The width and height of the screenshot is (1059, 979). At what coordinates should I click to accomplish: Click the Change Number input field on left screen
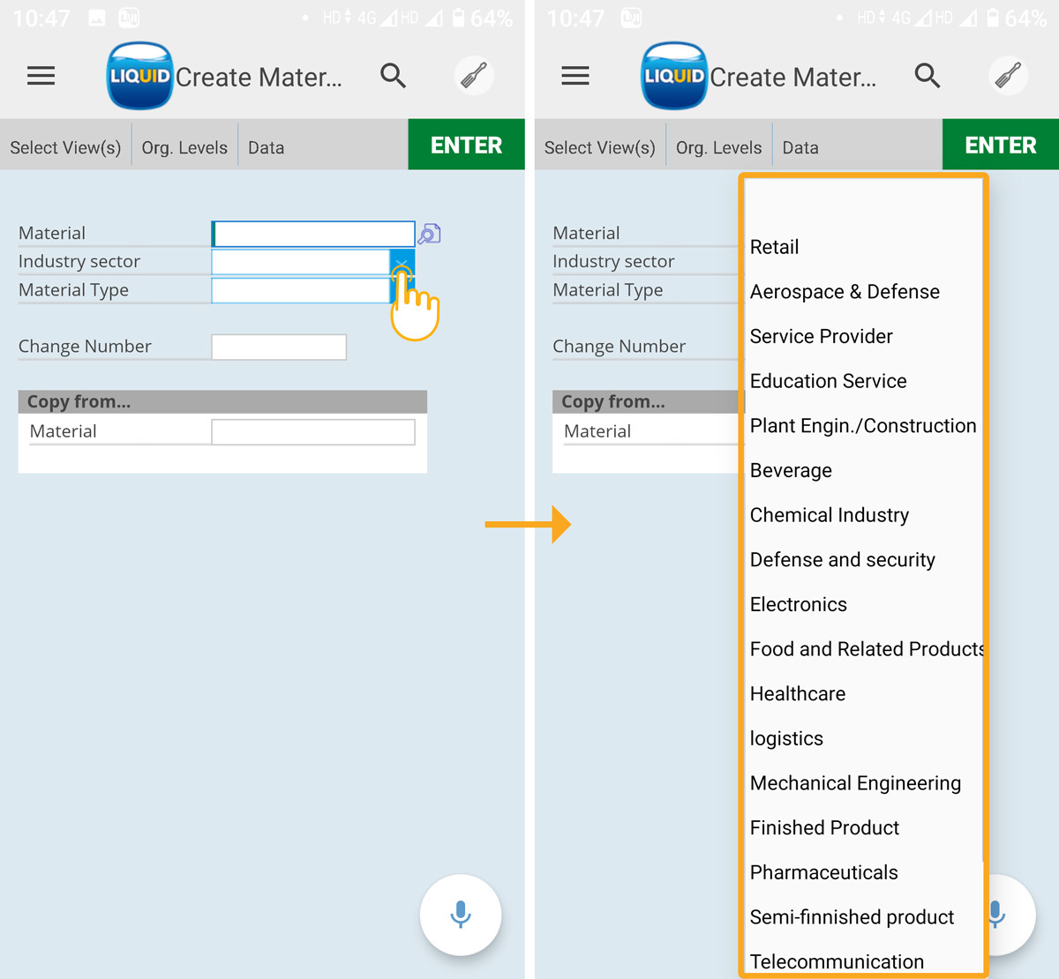(x=279, y=347)
